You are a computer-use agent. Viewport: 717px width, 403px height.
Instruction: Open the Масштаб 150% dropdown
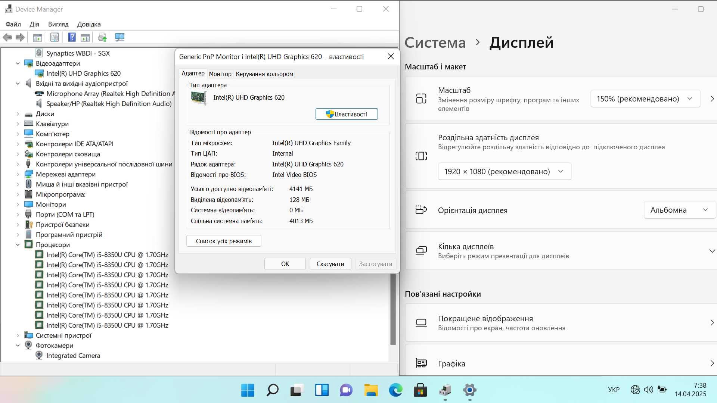[x=645, y=99]
